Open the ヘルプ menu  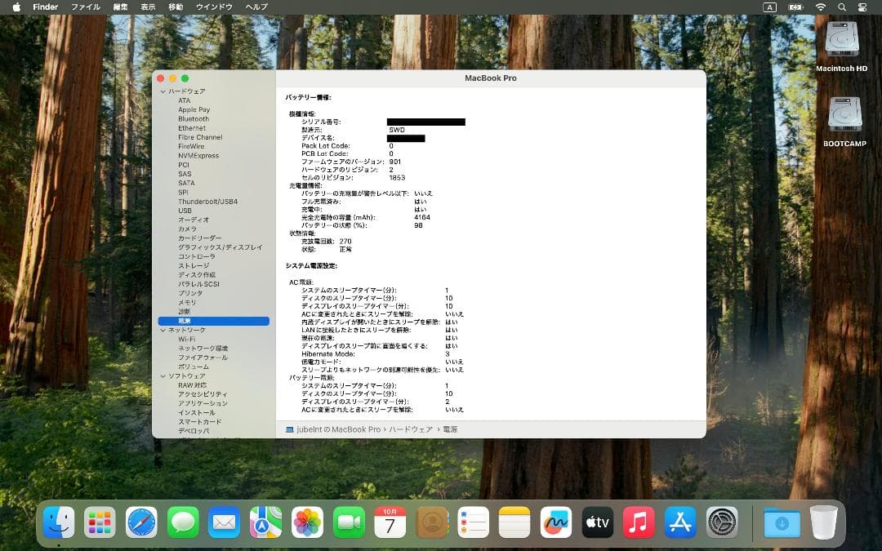coord(256,7)
